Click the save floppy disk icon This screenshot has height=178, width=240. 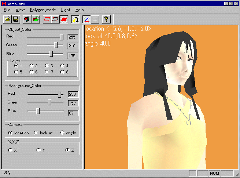click(x=16, y=19)
